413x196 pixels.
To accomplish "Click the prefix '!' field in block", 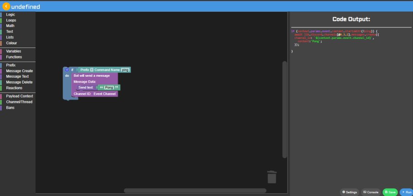I will pyautogui.click(x=91, y=70).
